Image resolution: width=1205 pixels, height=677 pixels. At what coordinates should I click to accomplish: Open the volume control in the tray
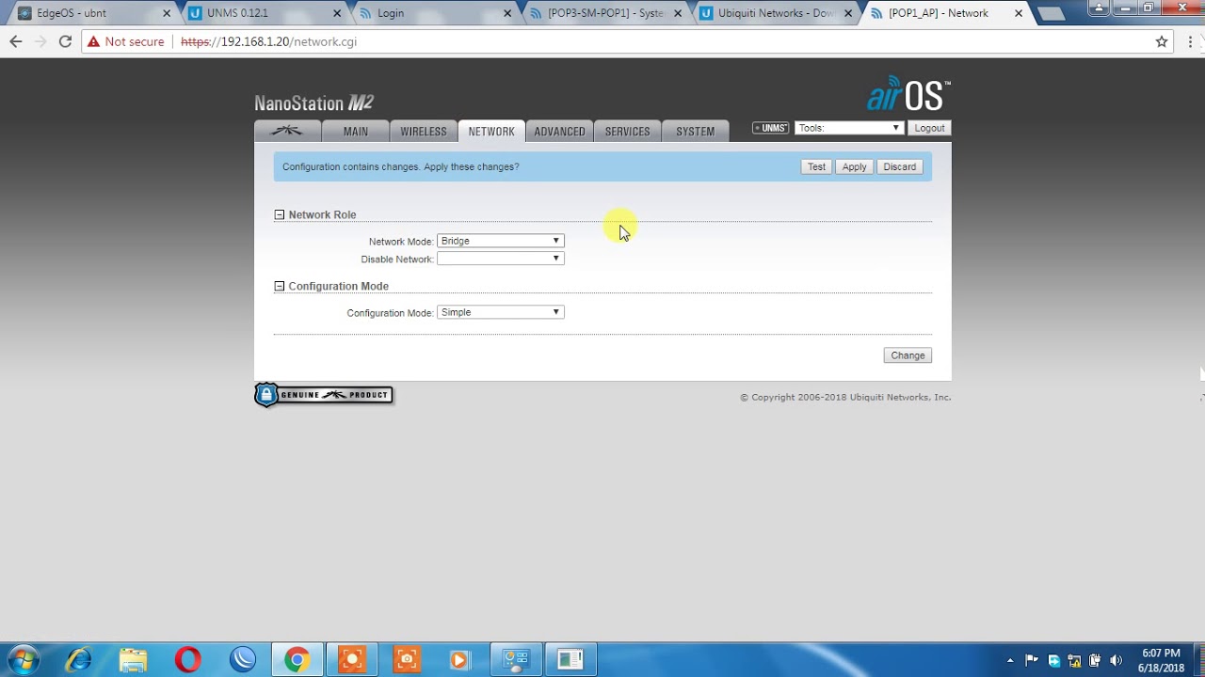(x=1117, y=660)
